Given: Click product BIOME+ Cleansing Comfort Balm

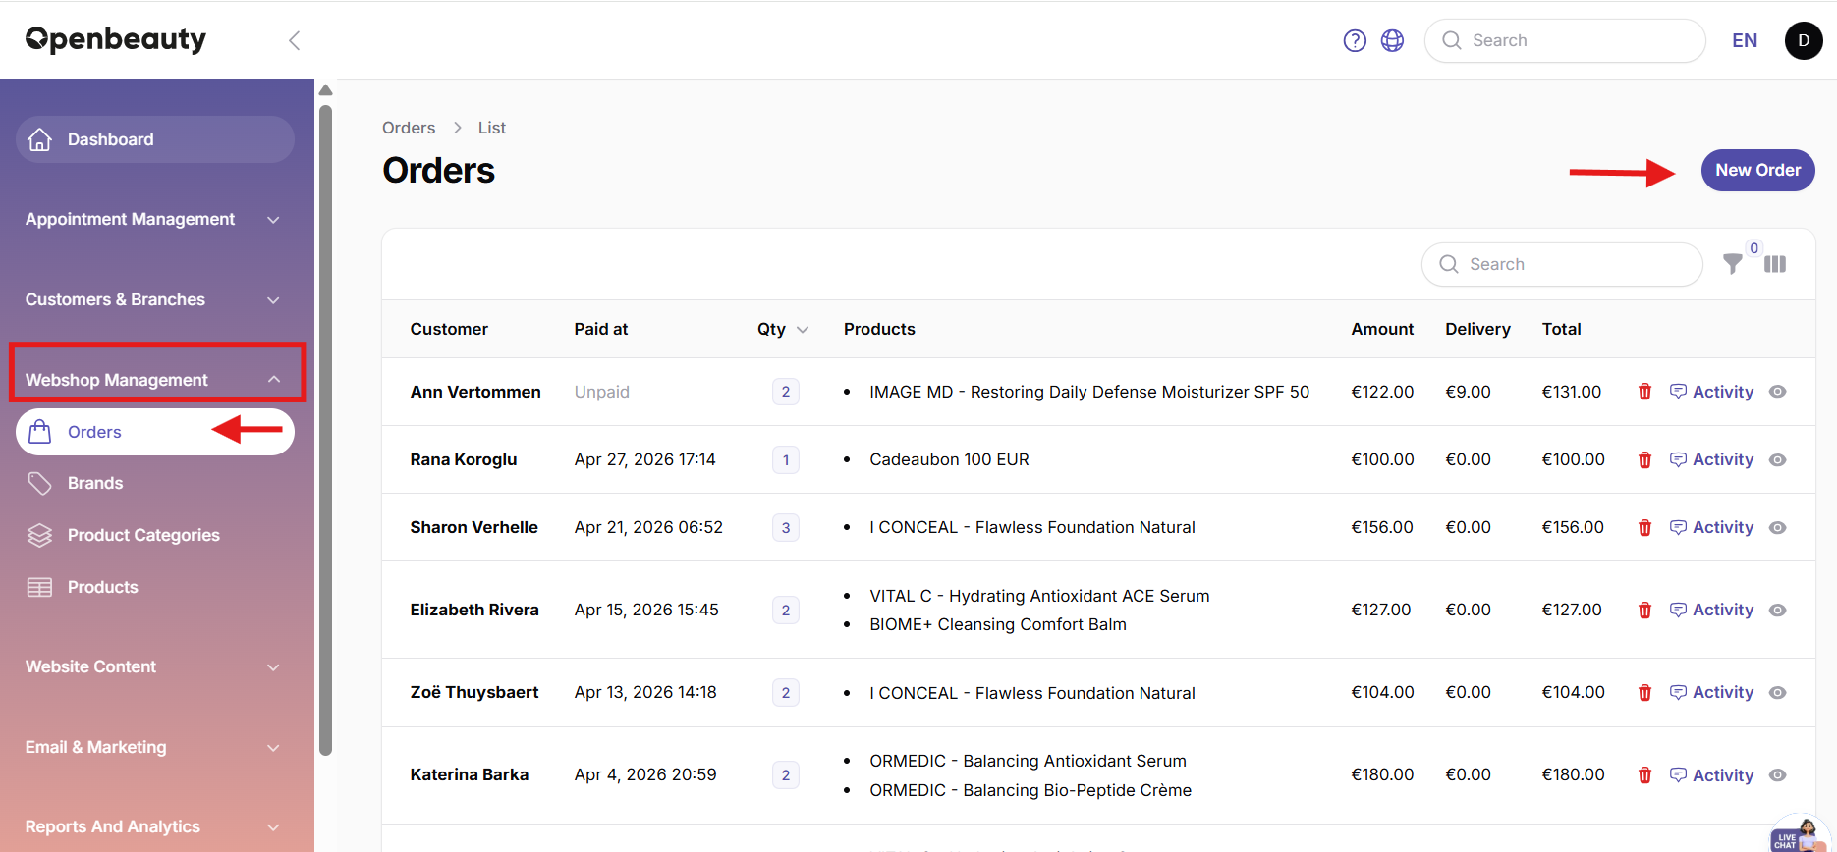Looking at the screenshot, I should [998, 624].
